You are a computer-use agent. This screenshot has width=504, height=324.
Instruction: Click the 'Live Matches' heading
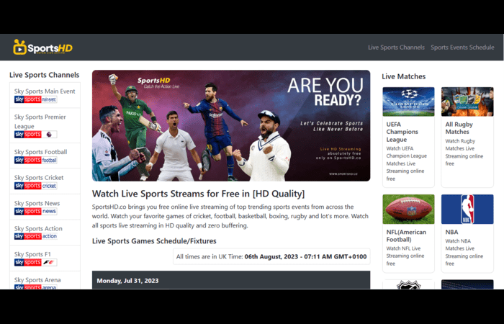click(404, 76)
